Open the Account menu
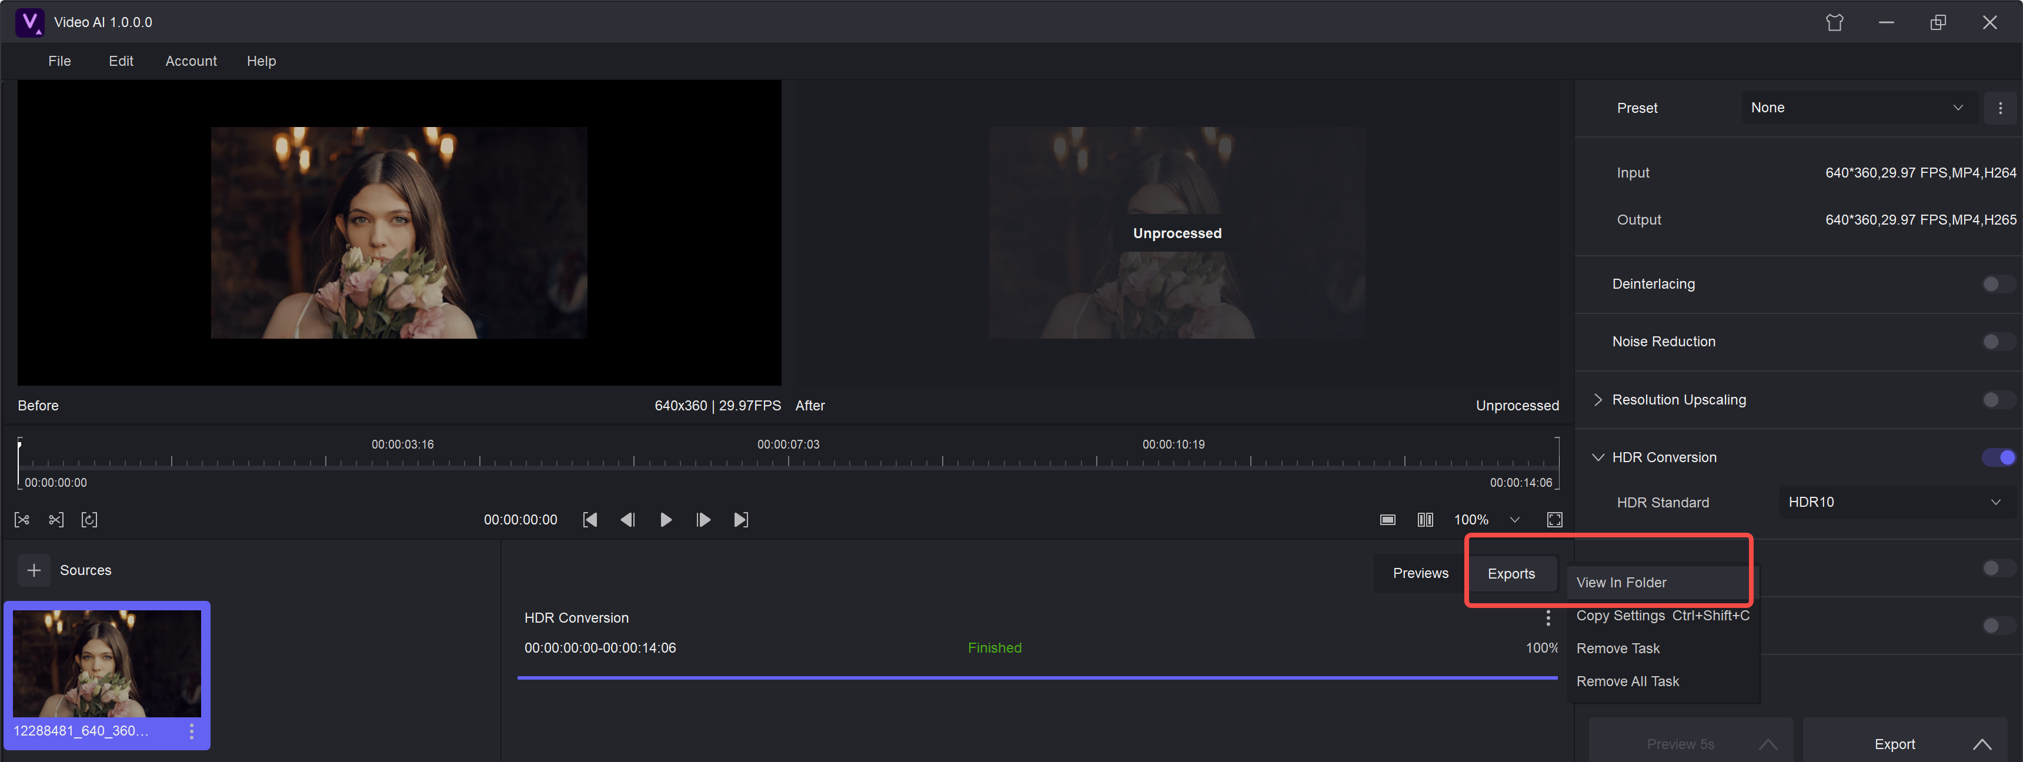The height and width of the screenshot is (762, 2023). pyautogui.click(x=191, y=61)
